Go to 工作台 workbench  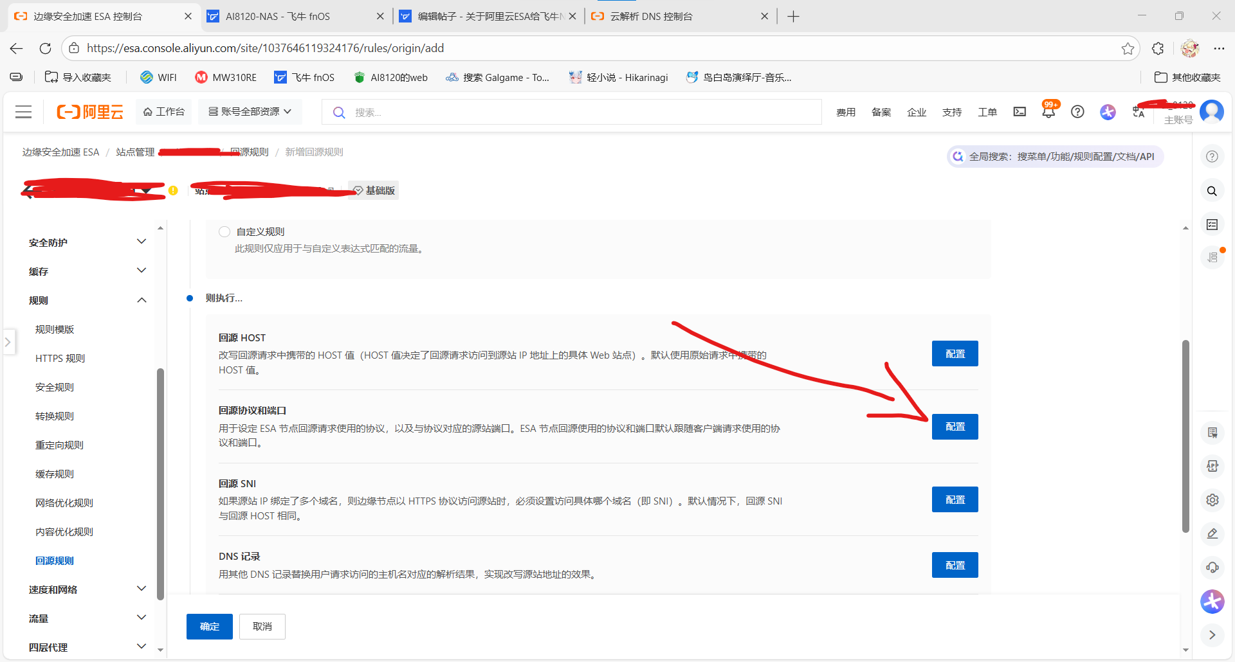click(164, 112)
